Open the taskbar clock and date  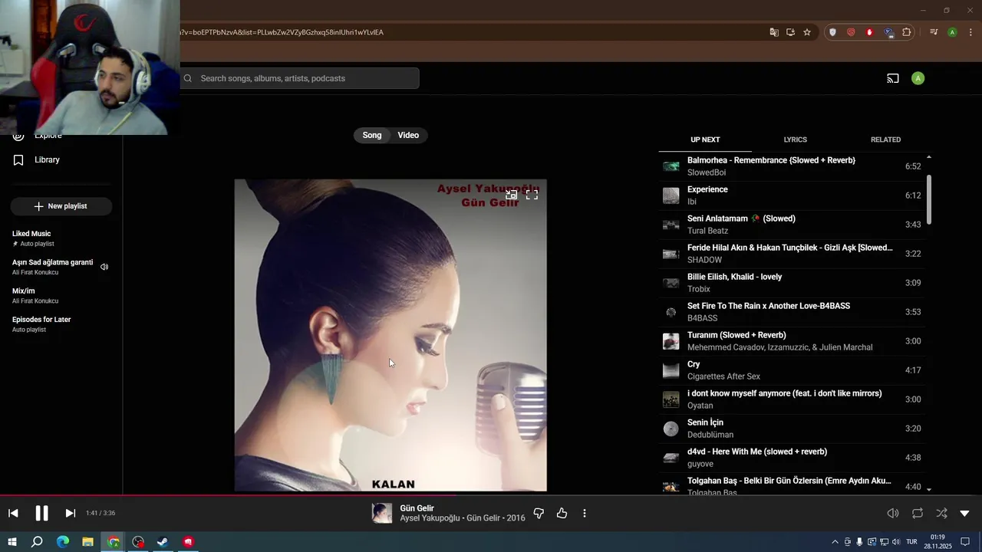click(938, 542)
